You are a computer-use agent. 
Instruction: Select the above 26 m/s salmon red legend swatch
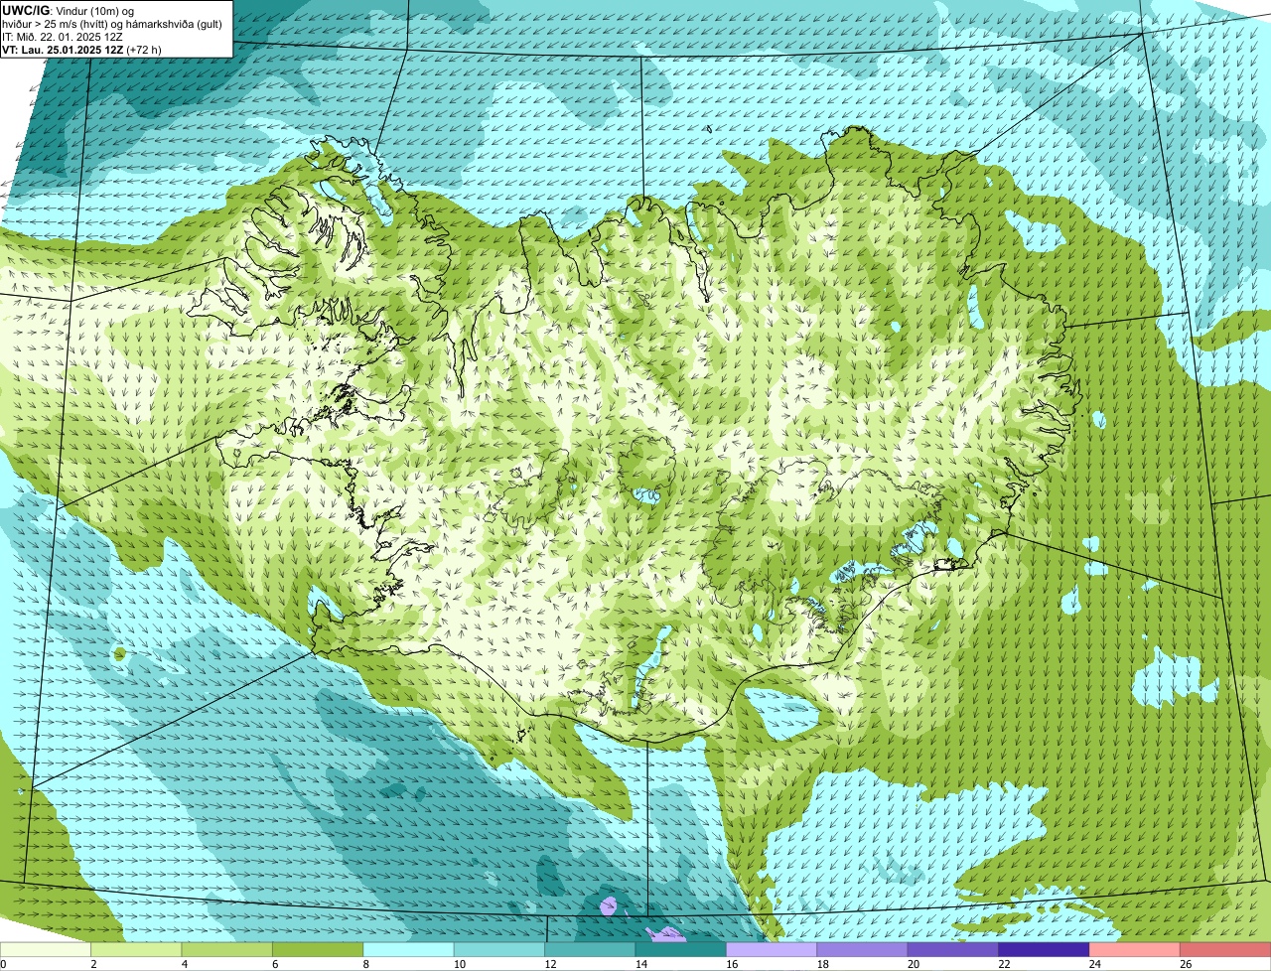[x=1226, y=949]
